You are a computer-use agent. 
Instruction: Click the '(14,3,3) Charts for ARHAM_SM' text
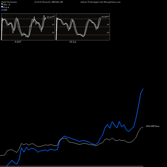click(x=48, y=2)
